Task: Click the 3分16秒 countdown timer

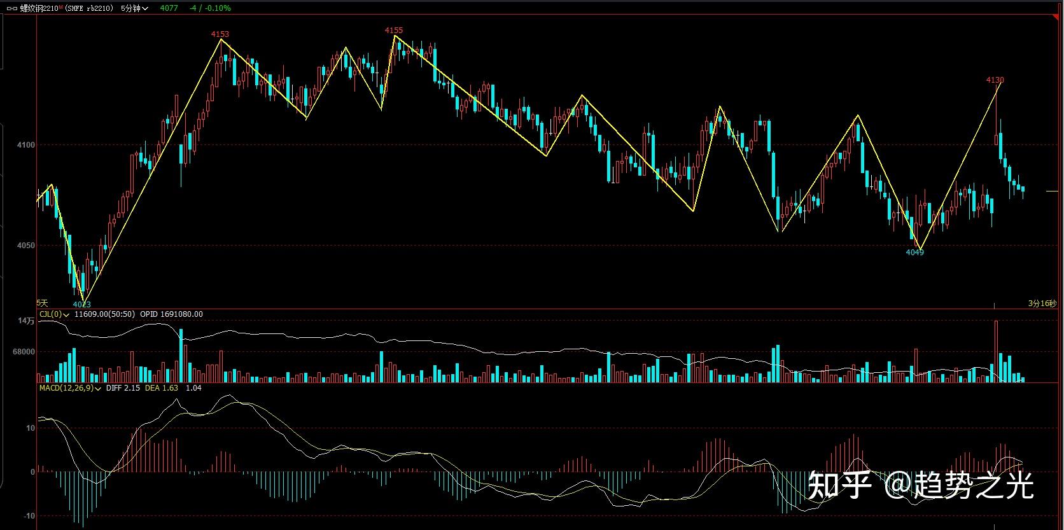Action: coord(1042,303)
